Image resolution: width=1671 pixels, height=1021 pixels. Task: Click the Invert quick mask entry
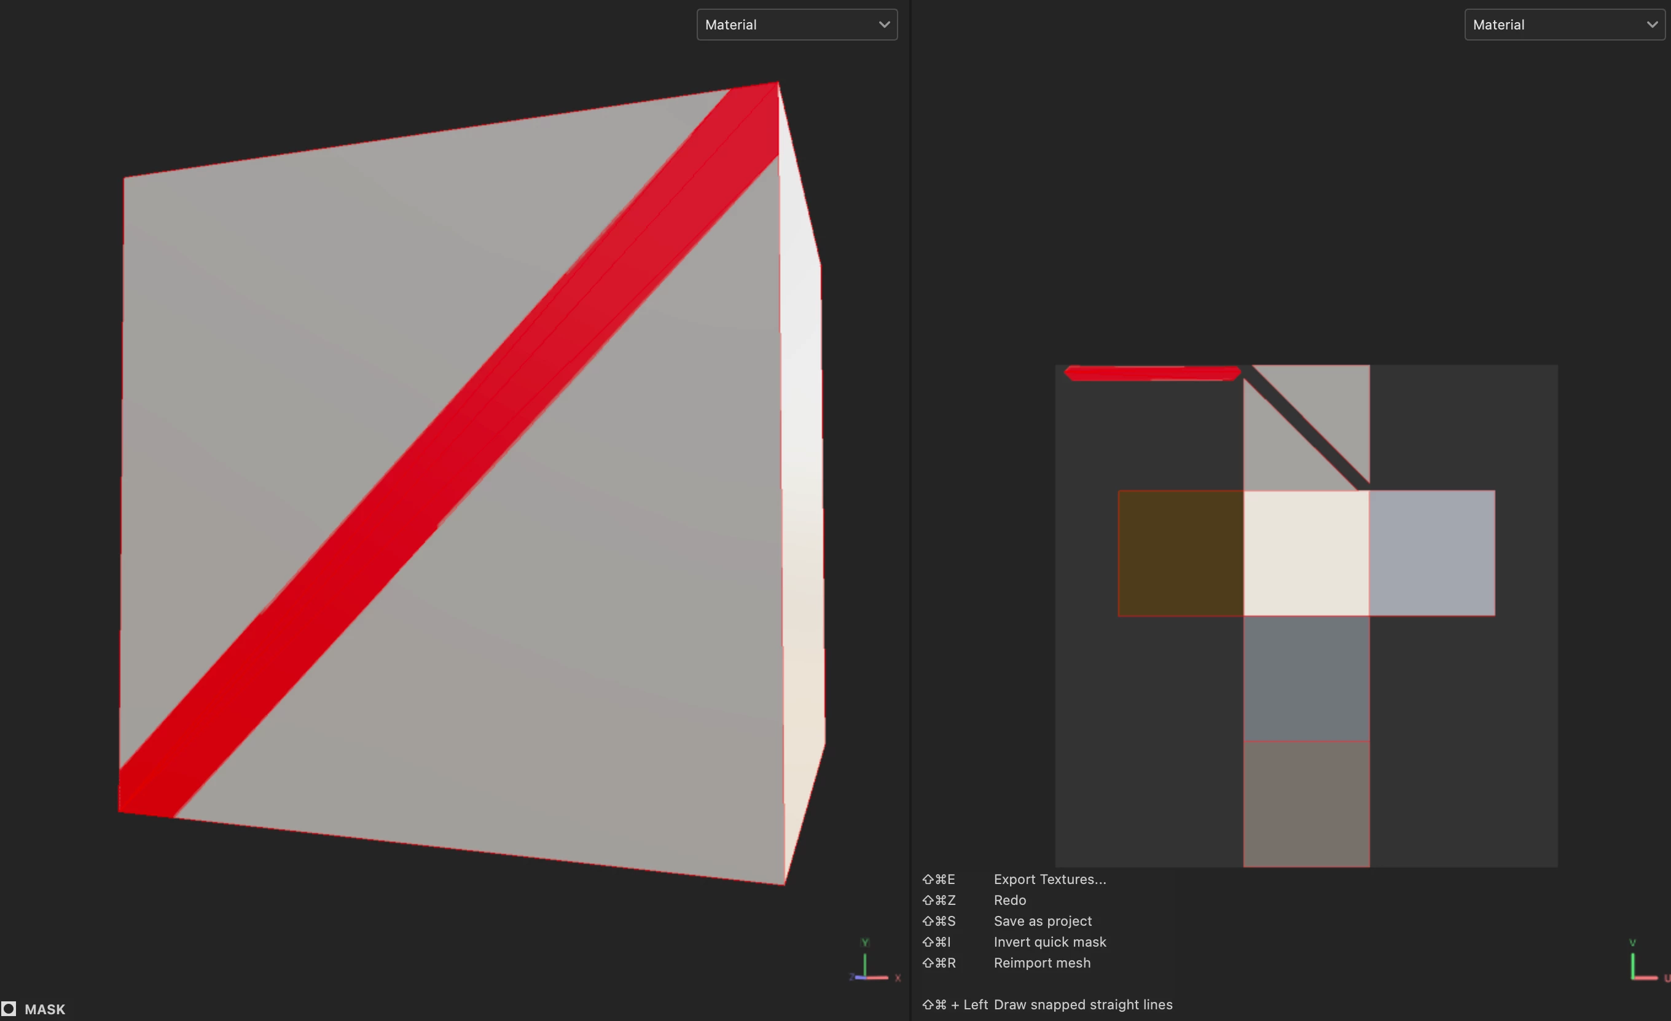pos(1049,942)
